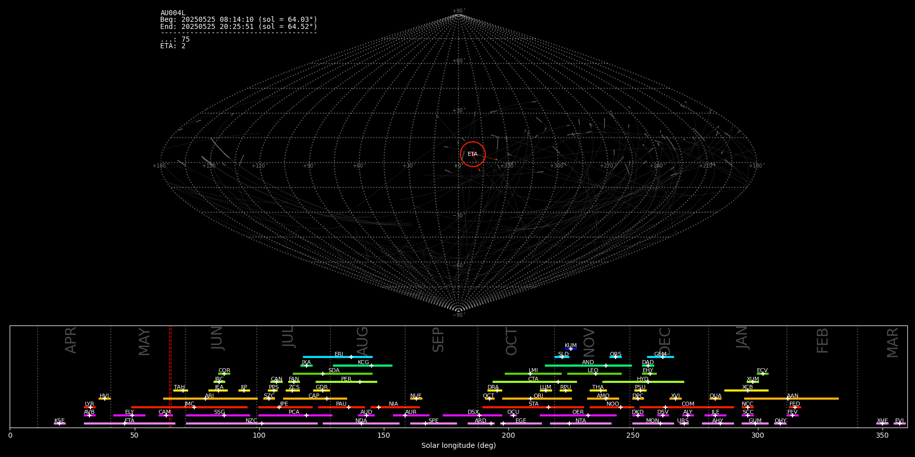The width and height of the screenshot is (915, 457).
Task: Click the red ETA radiant circle on sky map
Action: [473, 154]
